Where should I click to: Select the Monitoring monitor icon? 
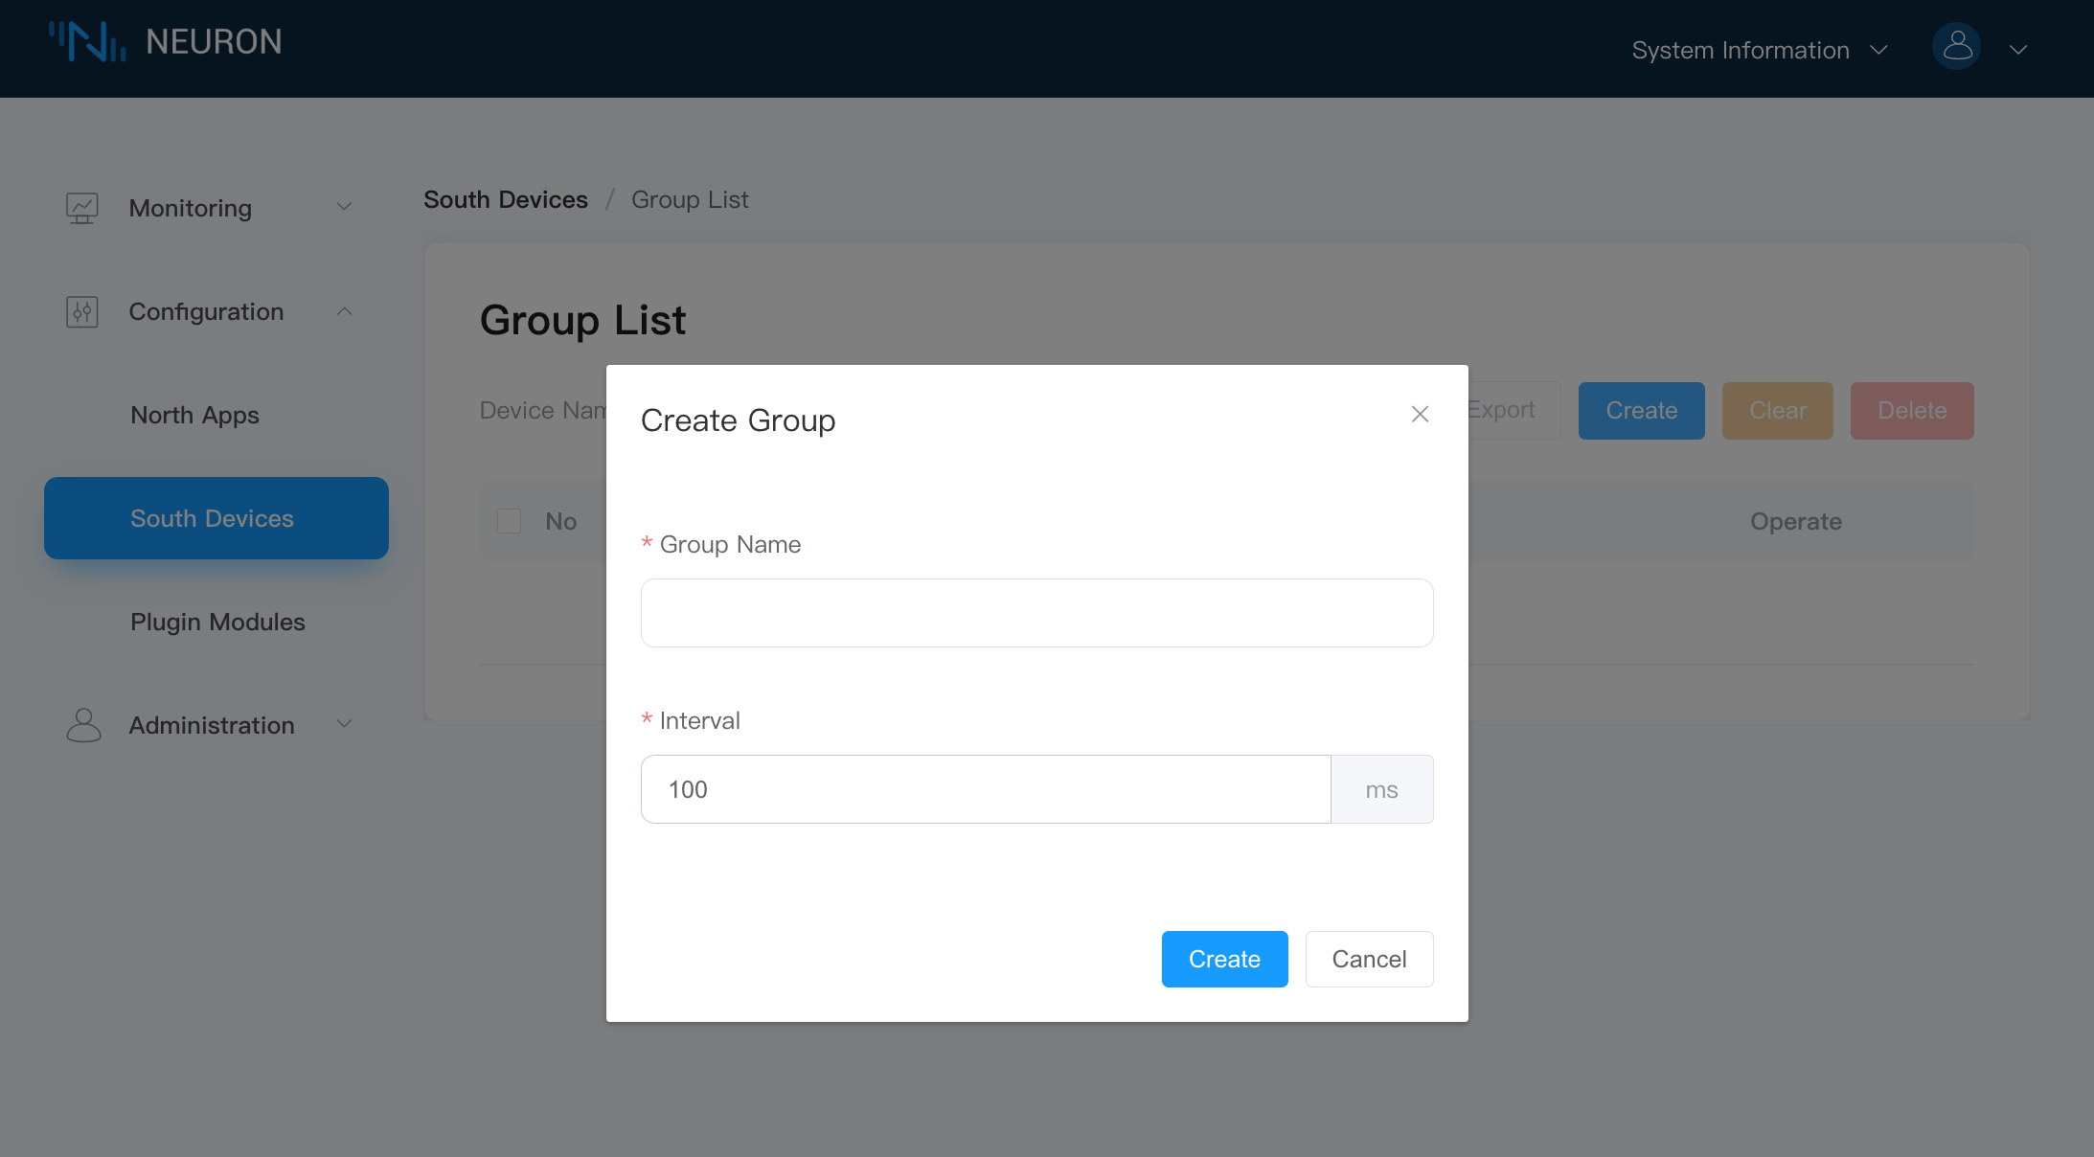coord(82,207)
